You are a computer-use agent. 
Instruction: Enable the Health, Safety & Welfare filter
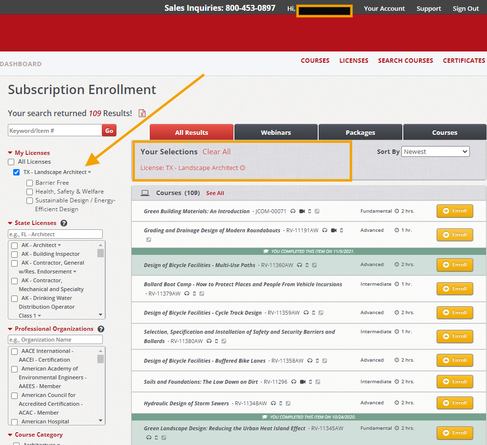(x=29, y=192)
